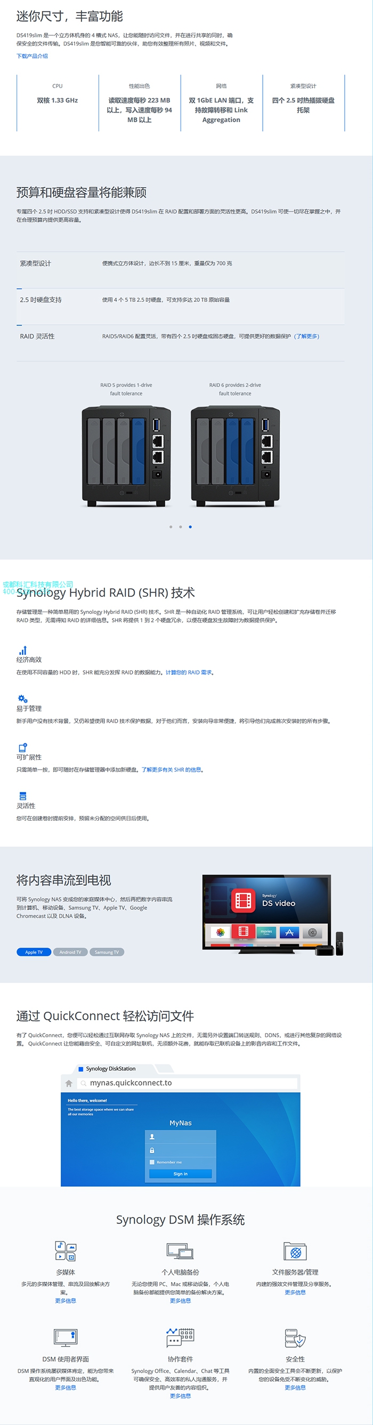Click 更多信息 under 协作套件

click(x=180, y=1396)
